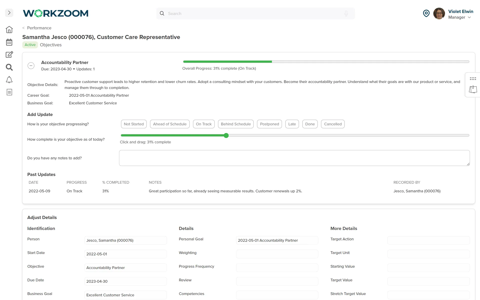Open the Home icon in sidebar
The image size is (480, 300).
coord(9,29)
